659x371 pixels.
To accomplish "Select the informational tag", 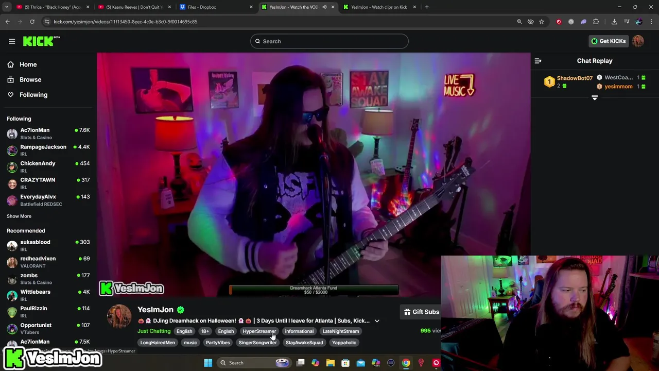I will [x=299, y=331].
